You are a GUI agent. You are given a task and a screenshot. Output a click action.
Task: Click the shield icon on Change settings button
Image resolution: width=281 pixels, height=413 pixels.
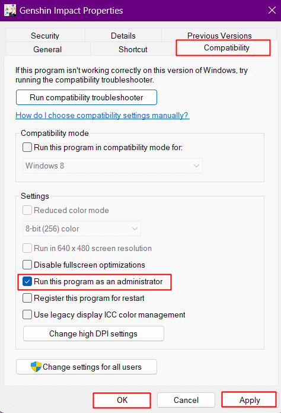(36, 366)
